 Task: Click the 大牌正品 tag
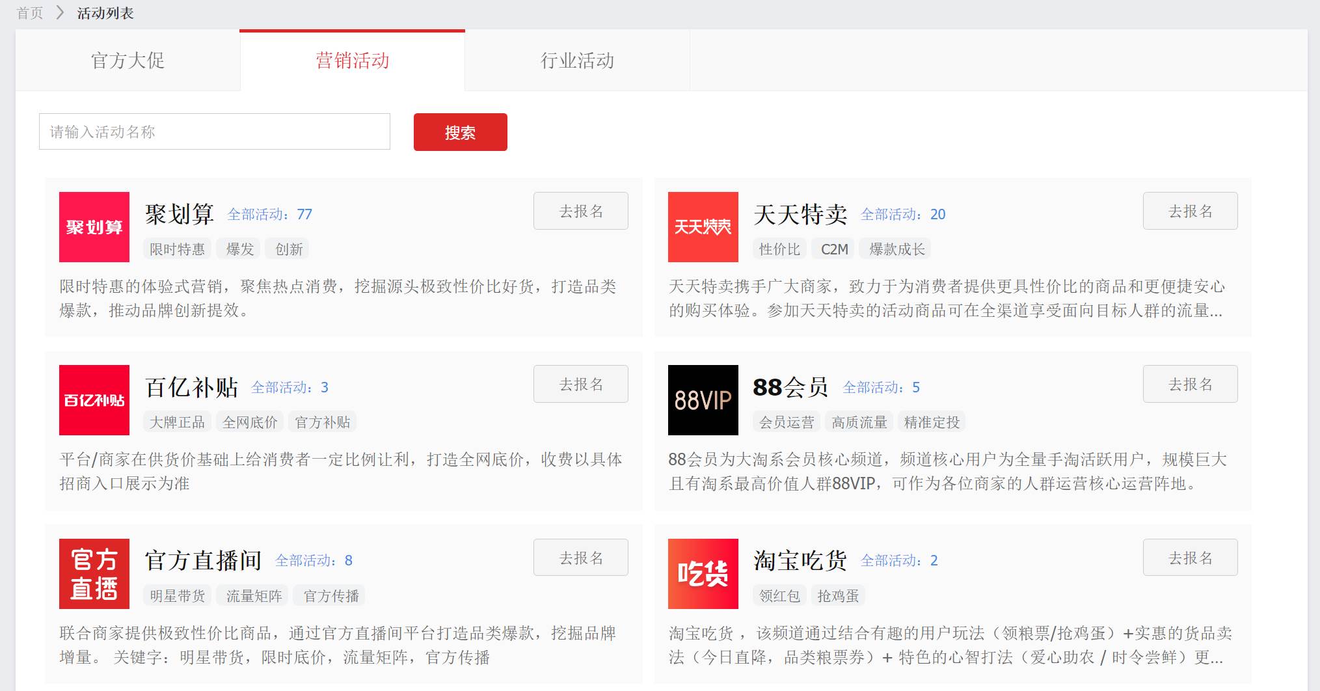(177, 422)
